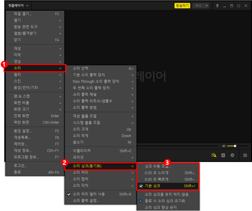Viewport: 252px width, 211px height.
Task: Click 로그인... menu item
Action: [x=35, y=165]
